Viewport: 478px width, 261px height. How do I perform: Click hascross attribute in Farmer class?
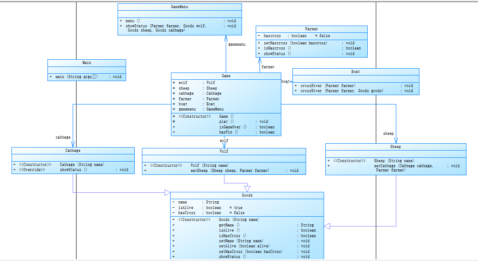(294, 35)
